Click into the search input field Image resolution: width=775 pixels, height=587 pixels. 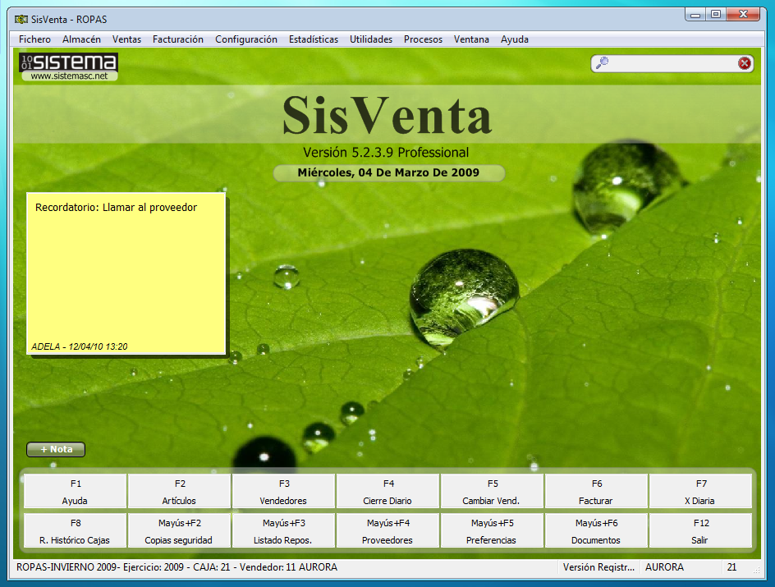[x=672, y=63]
